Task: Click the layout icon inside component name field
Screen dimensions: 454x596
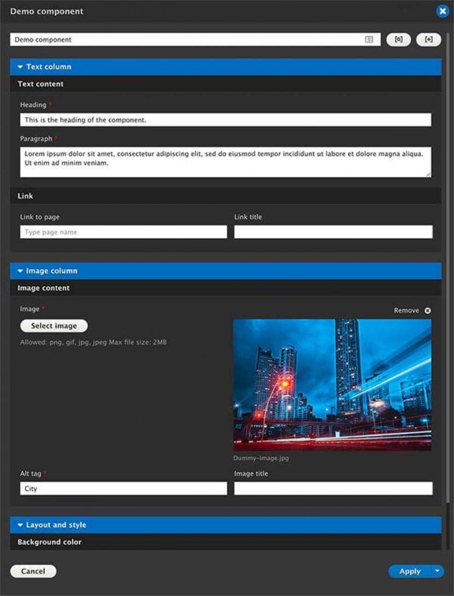Action: [x=369, y=40]
